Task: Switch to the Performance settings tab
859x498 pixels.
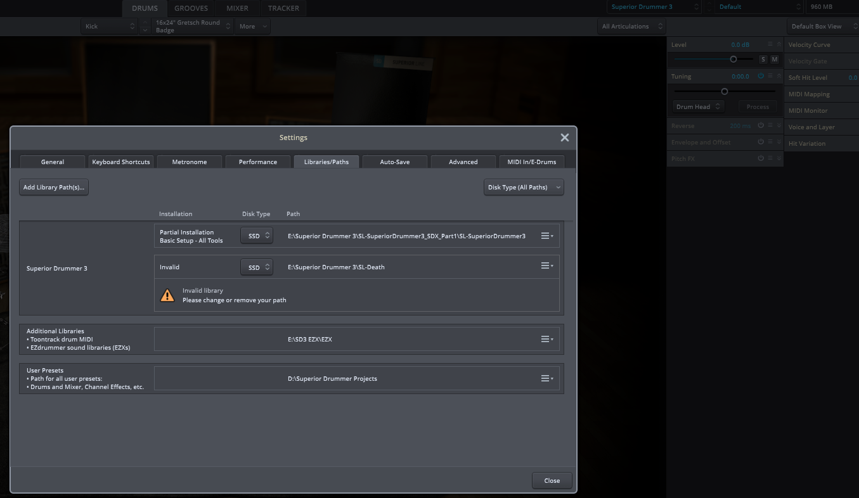Action: [257, 162]
